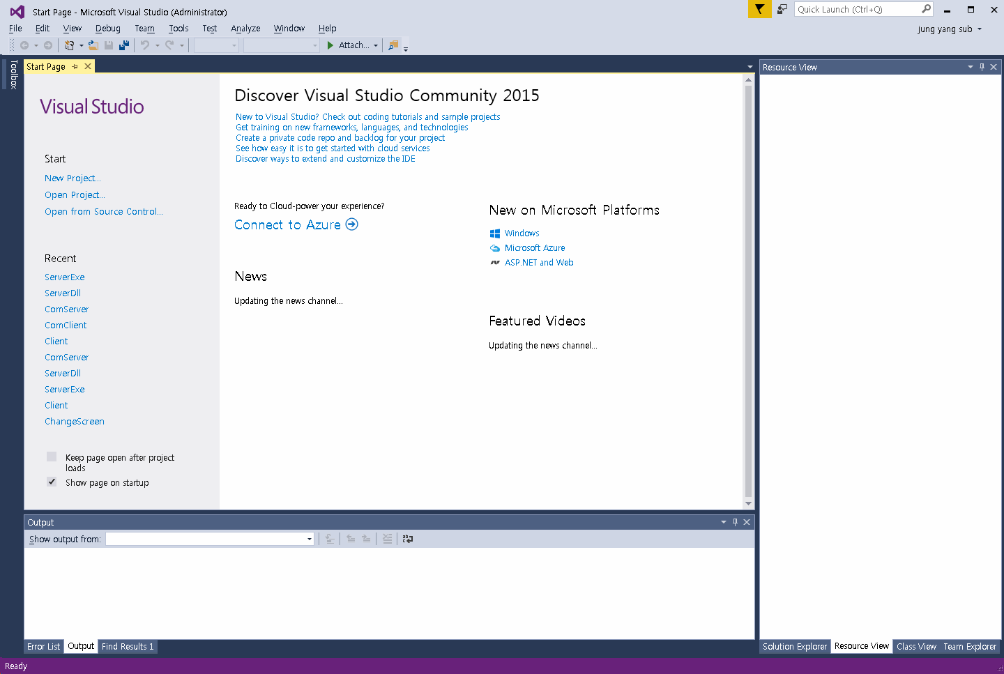This screenshot has height=674, width=1004.
Task: Click the Find in Files toolbar icon
Action: pos(393,45)
